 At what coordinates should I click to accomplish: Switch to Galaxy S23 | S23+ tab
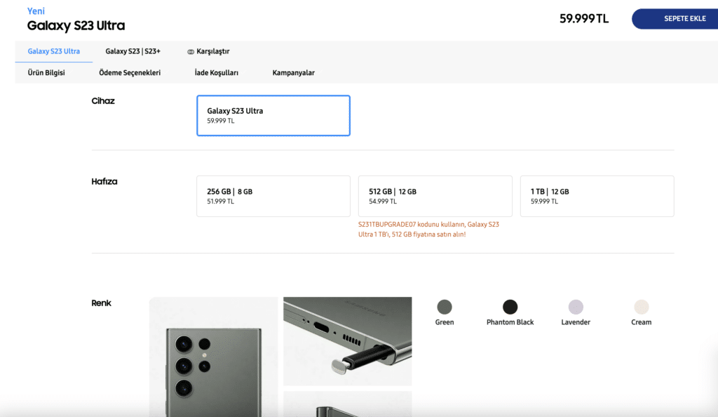(x=133, y=51)
